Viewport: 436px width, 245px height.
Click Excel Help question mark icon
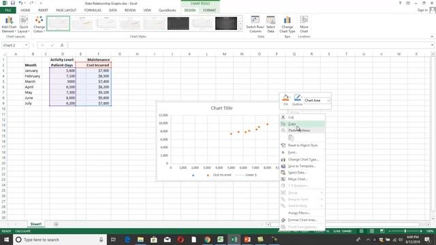coord(400,3)
